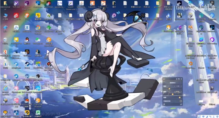219x118 pixels.
Task: Toggle punctuation mode in IME bar
Action: click(210, 116)
